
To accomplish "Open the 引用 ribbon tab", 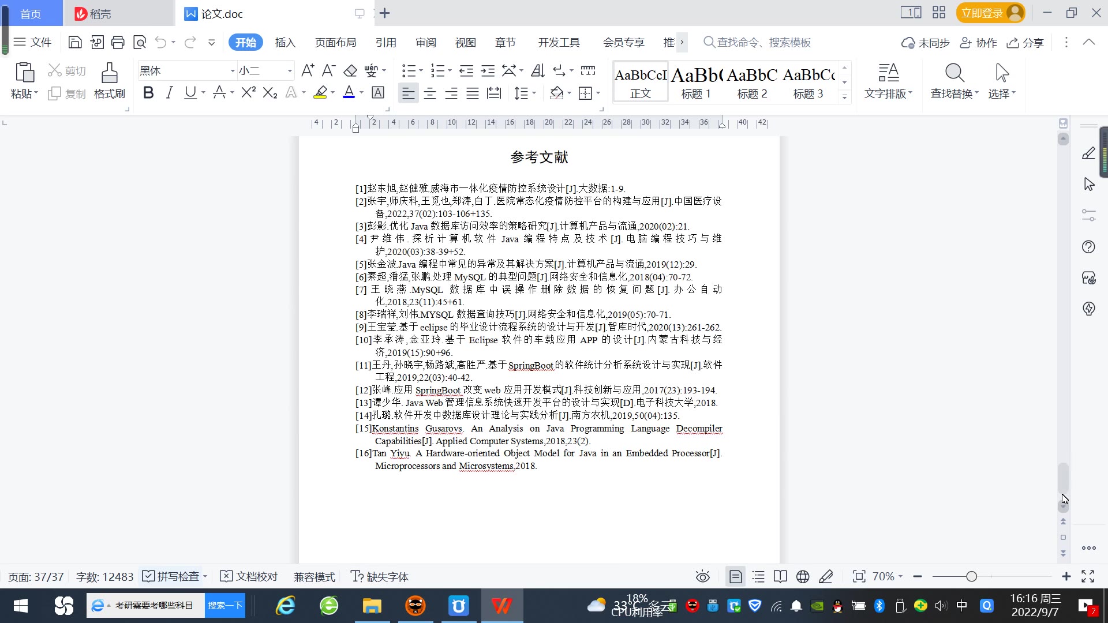I will (x=385, y=42).
